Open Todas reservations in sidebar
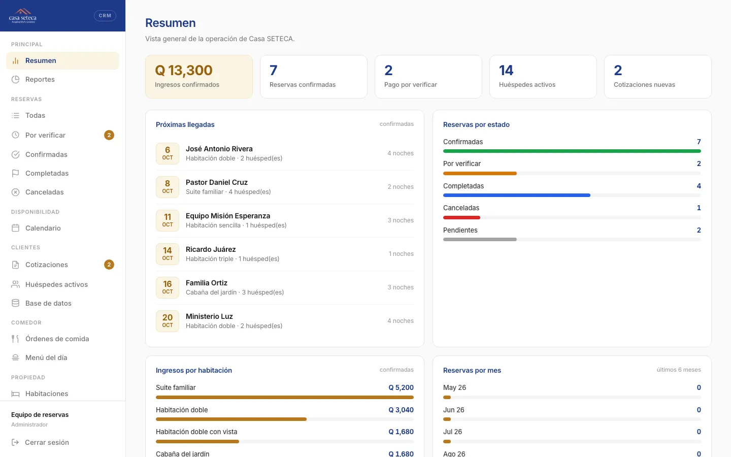The height and width of the screenshot is (457, 731). pos(62,115)
